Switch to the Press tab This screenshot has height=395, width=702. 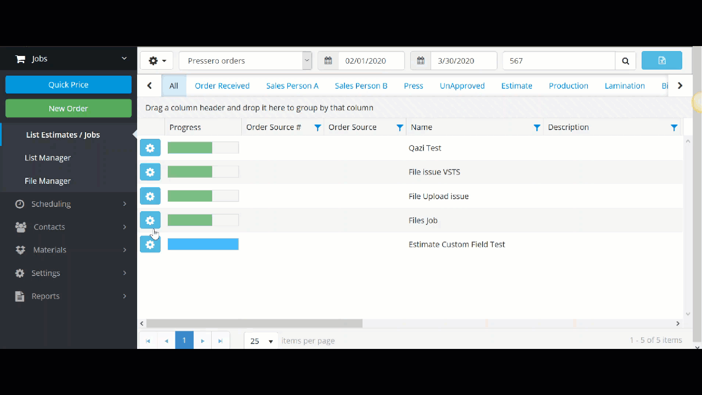[414, 86]
